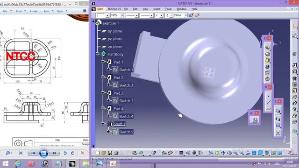Click the photo viewer help question mark
This screenshot has height=168, width=299.
[85, 11]
